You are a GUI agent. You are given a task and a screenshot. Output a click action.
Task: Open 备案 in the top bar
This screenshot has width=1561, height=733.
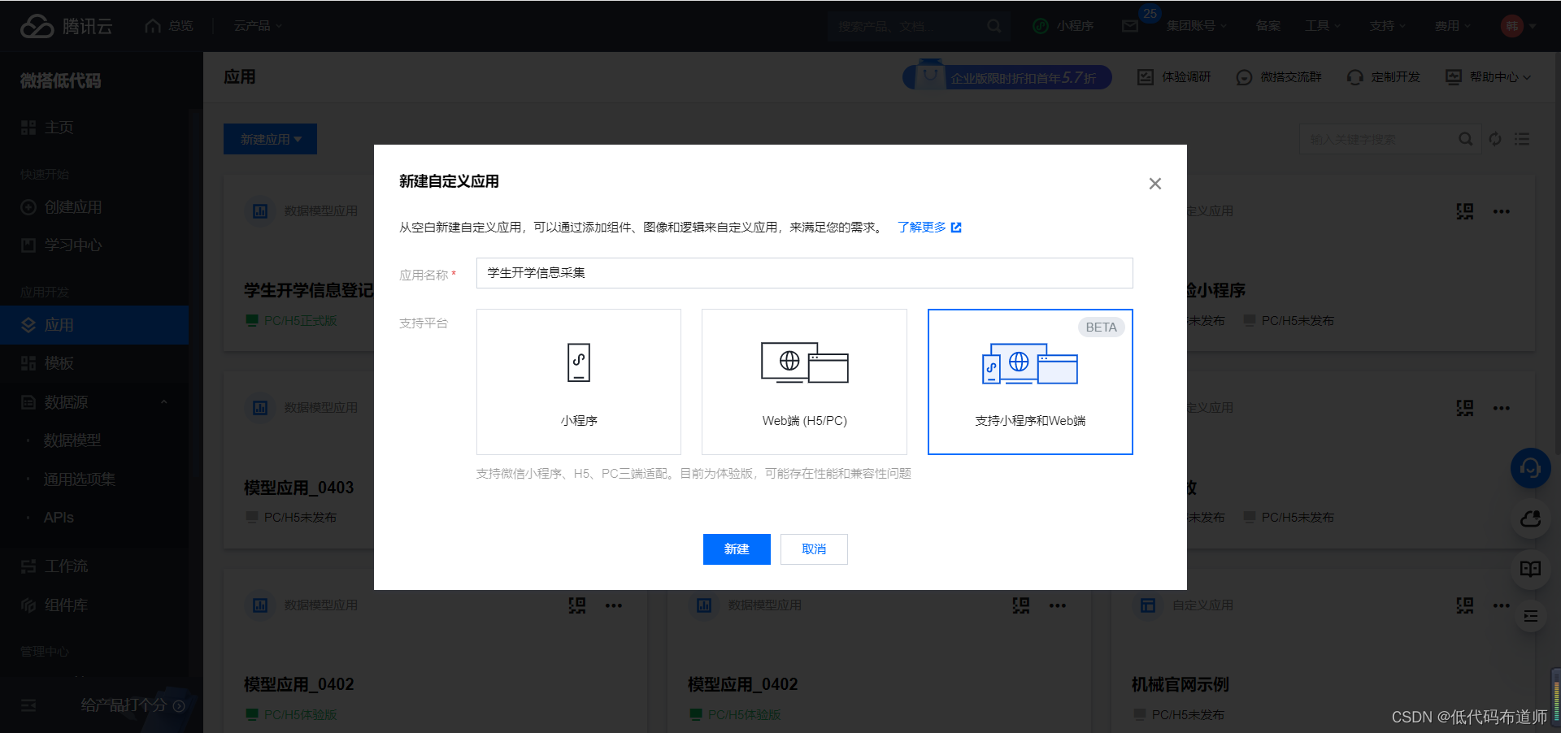click(1267, 26)
